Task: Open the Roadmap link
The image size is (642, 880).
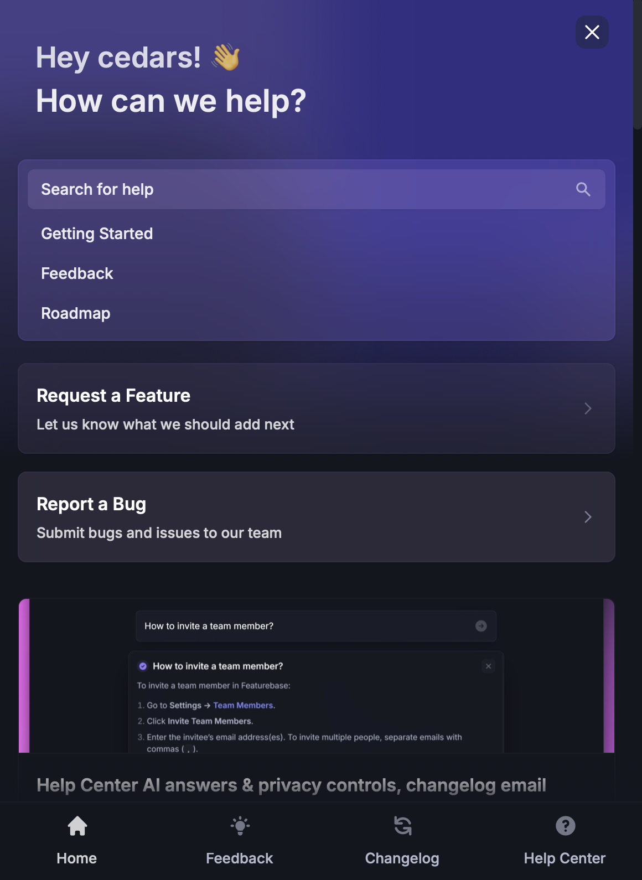Action: [x=76, y=313]
